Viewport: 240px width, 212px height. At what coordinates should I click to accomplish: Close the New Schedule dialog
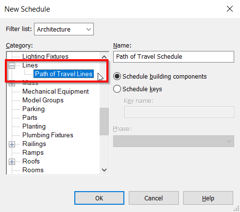[x=230, y=9]
